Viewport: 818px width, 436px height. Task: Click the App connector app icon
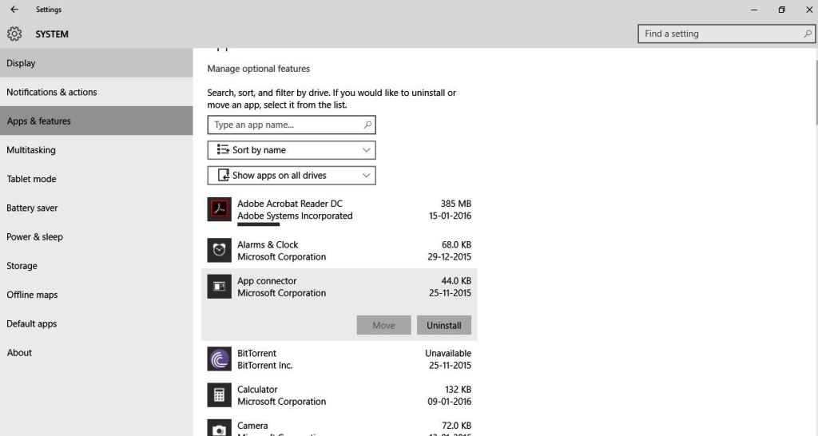[219, 287]
